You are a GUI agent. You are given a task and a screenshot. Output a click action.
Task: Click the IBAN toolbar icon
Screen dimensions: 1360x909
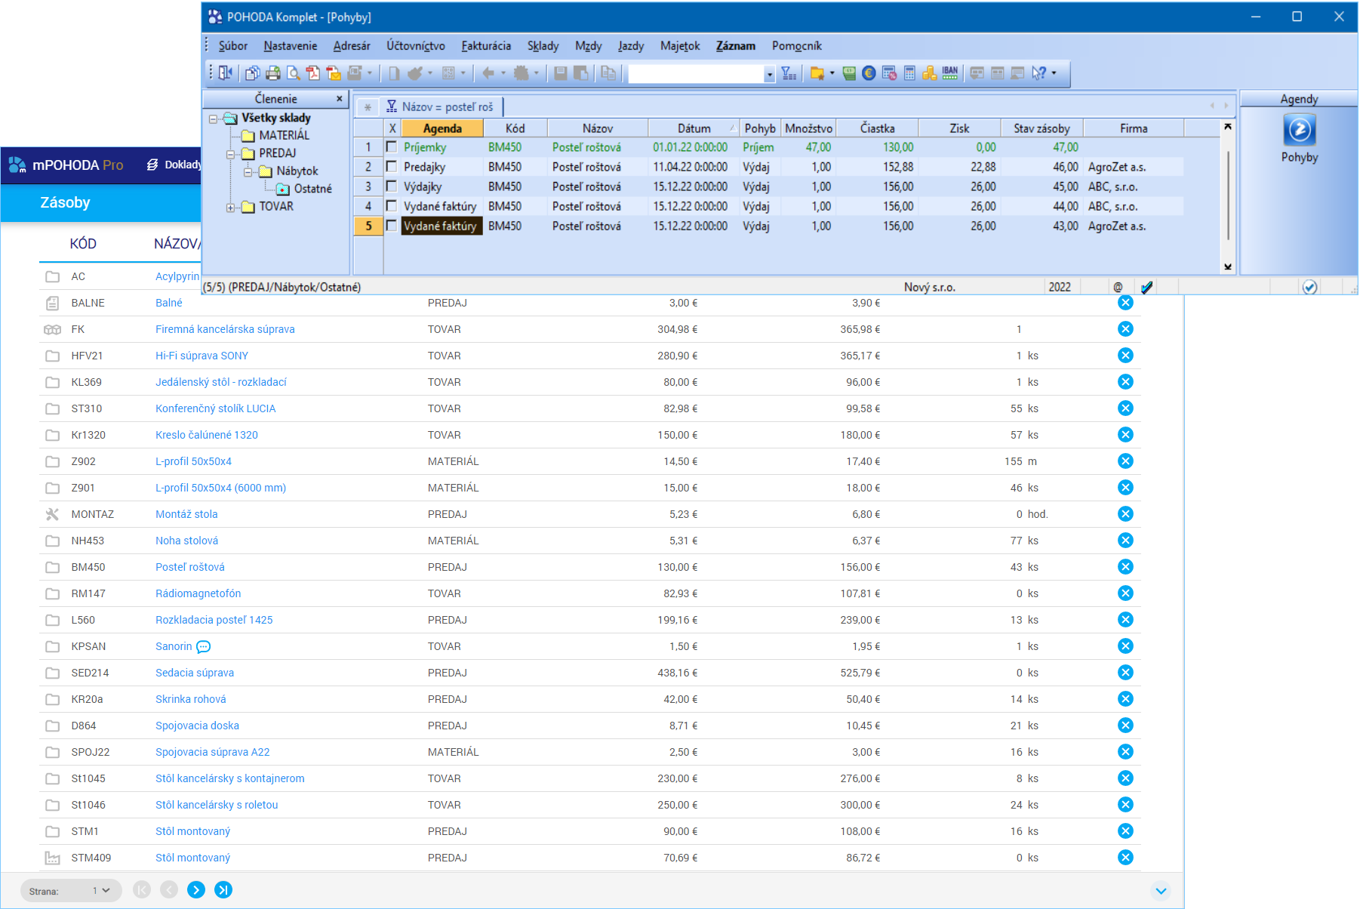tap(950, 73)
